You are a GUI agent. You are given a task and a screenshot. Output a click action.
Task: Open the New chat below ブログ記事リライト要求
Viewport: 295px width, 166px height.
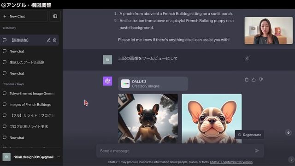coord(29,137)
